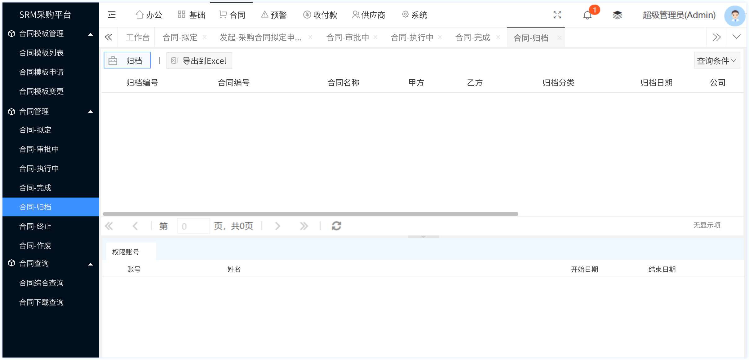Refresh the archive table list
Screen dimensions: 749x360
point(336,226)
